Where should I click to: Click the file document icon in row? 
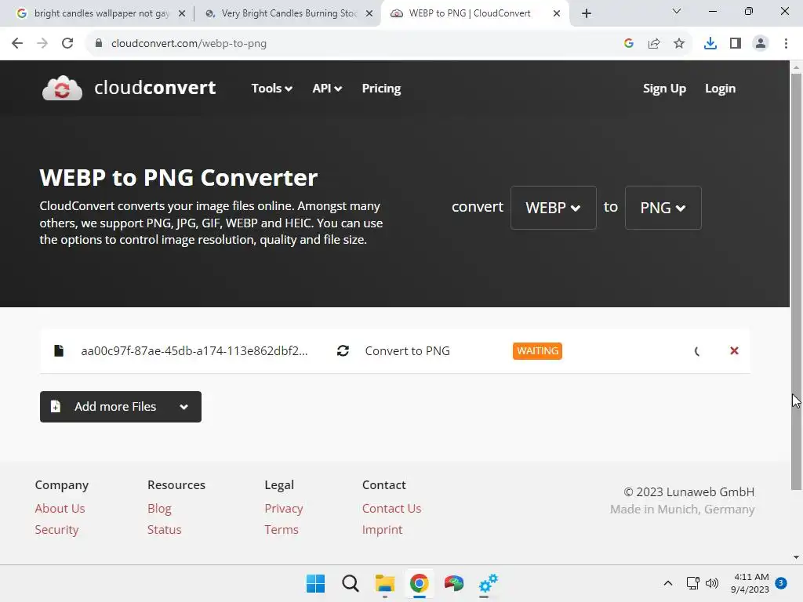(59, 350)
